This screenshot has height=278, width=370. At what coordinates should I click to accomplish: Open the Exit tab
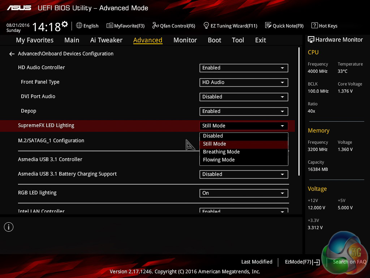point(261,40)
